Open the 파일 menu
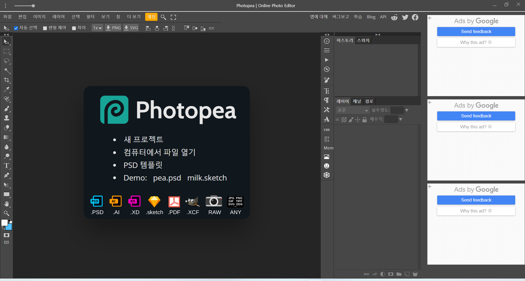The image size is (525, 281). point(7,17)
